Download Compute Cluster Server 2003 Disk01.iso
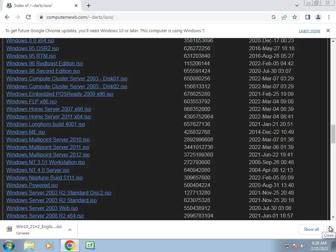Viewport: 336px width, 252px height. click(x=67, y=78)
